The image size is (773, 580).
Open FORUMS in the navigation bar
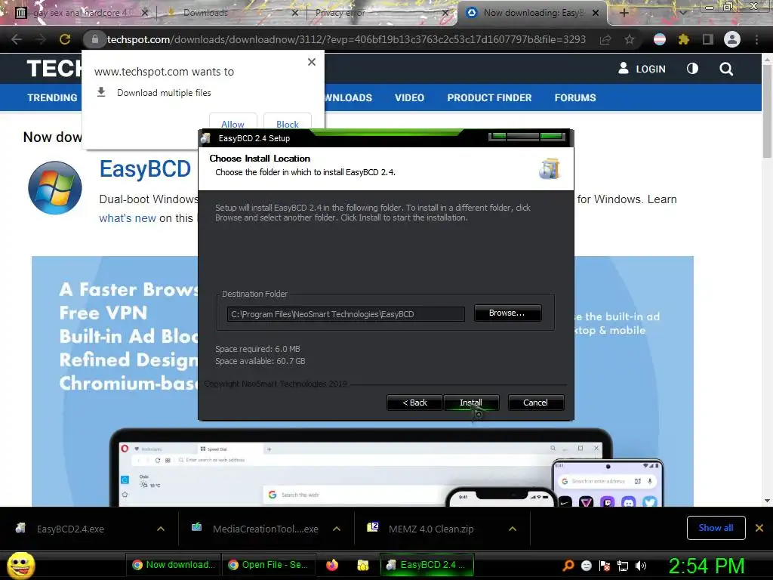[574, 97]
